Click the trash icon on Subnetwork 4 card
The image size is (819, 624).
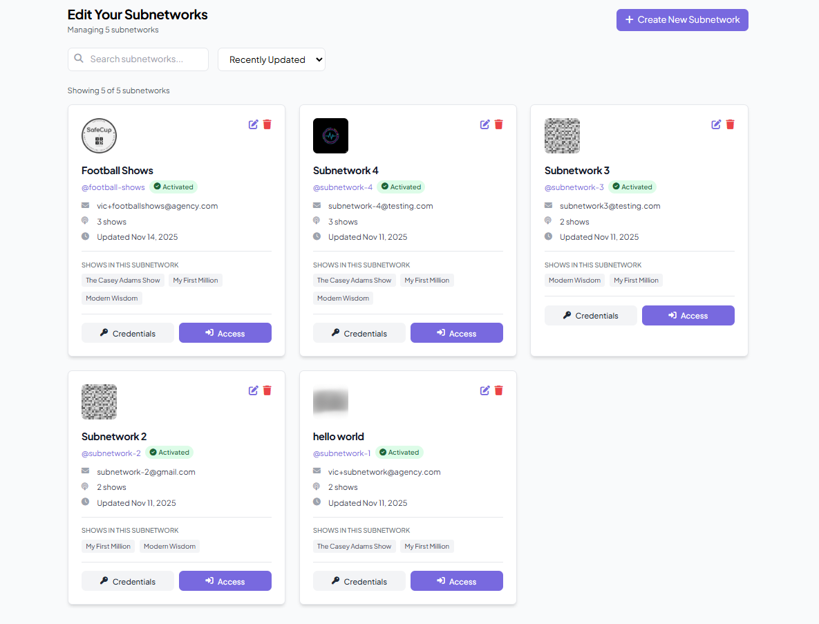(499, 124)
